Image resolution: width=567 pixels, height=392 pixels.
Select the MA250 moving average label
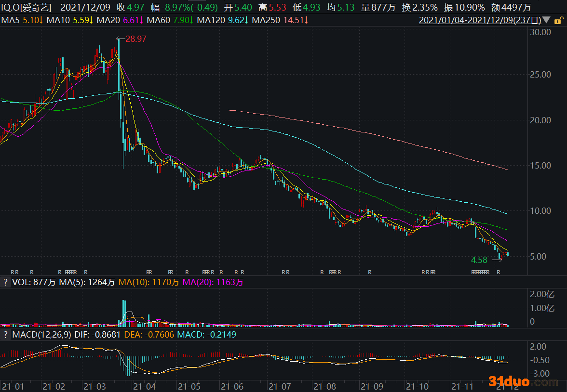tap(280, 21)
